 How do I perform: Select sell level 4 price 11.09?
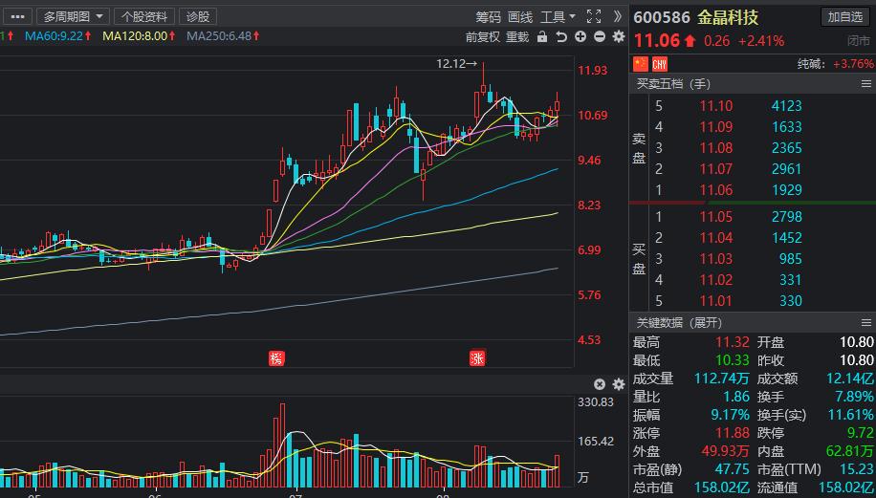[x=715, y=127]
